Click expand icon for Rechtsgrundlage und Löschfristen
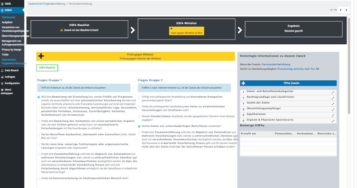 click(x=333, y=98)
